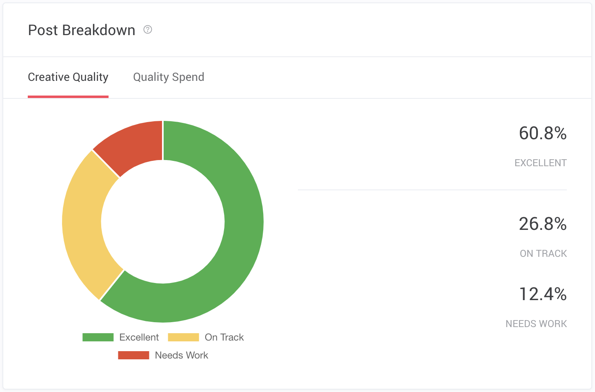Click the EXCELLENT stat label
The width and height of the screenshot is (595, 392).
pos(541,163)
